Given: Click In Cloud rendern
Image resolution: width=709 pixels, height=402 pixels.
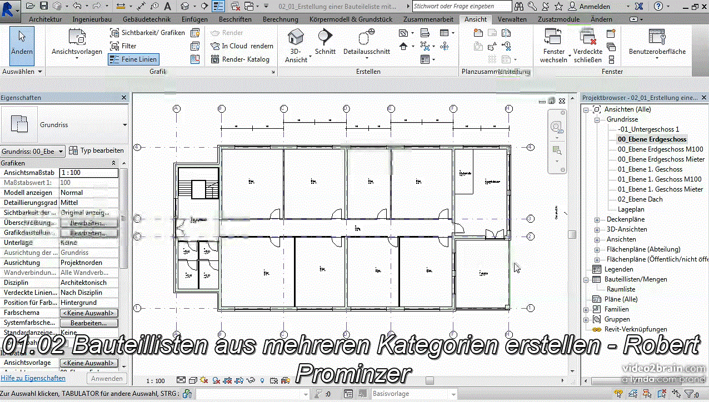Looking at the screenshot, I should coord(242,46).
